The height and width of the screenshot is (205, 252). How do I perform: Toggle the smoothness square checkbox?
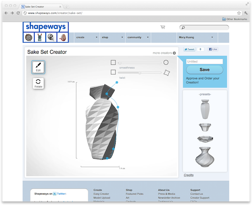[113, 63]
